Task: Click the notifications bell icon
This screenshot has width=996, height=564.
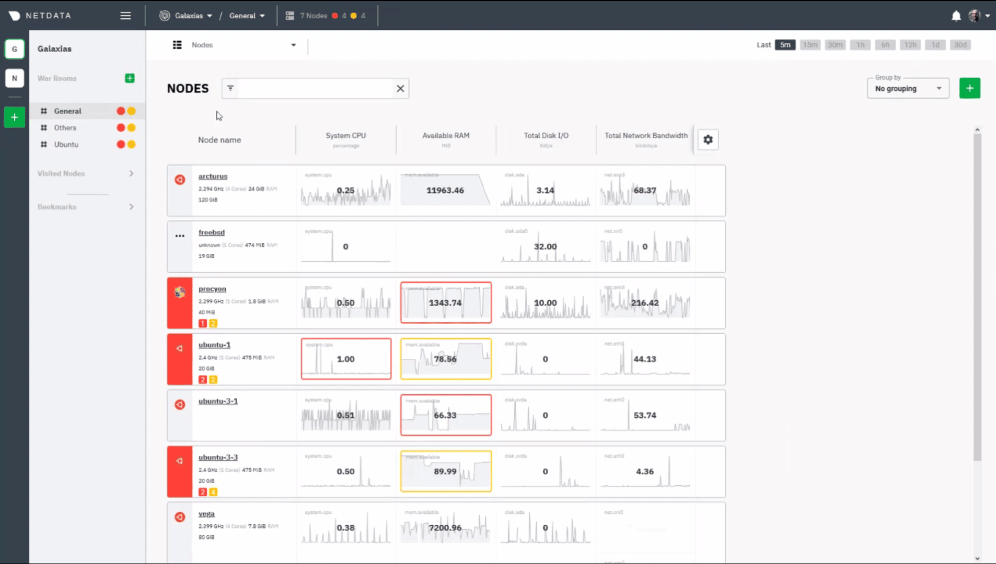Action: tap(956, 16)
